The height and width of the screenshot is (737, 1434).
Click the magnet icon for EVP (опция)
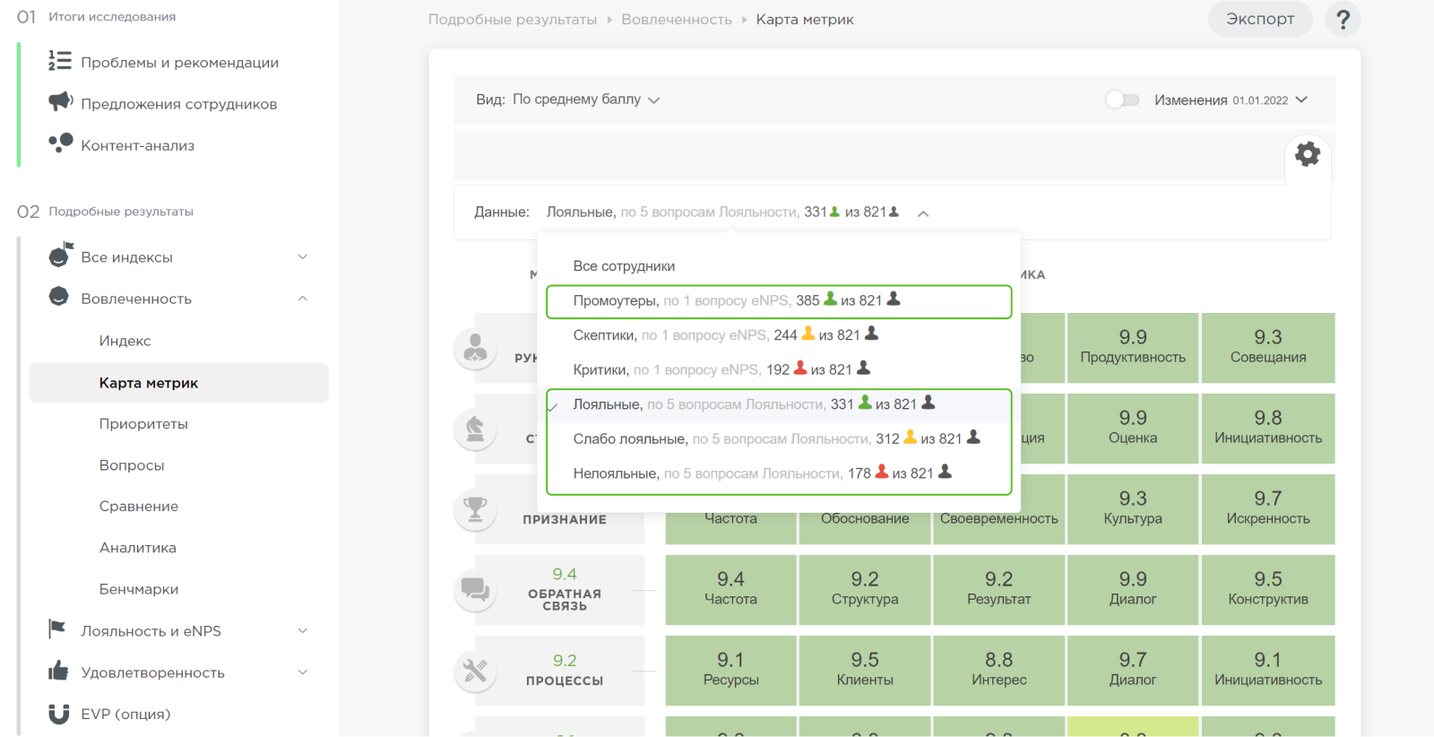click(x=59, y=714)
